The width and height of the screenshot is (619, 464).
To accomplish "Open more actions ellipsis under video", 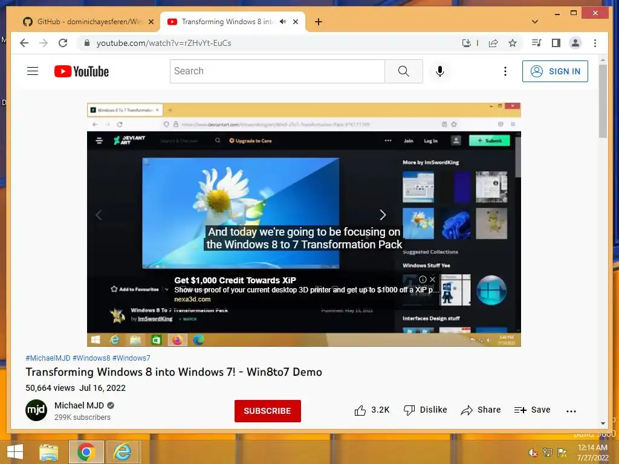I will pyautogui.click(x=571, y=411).
